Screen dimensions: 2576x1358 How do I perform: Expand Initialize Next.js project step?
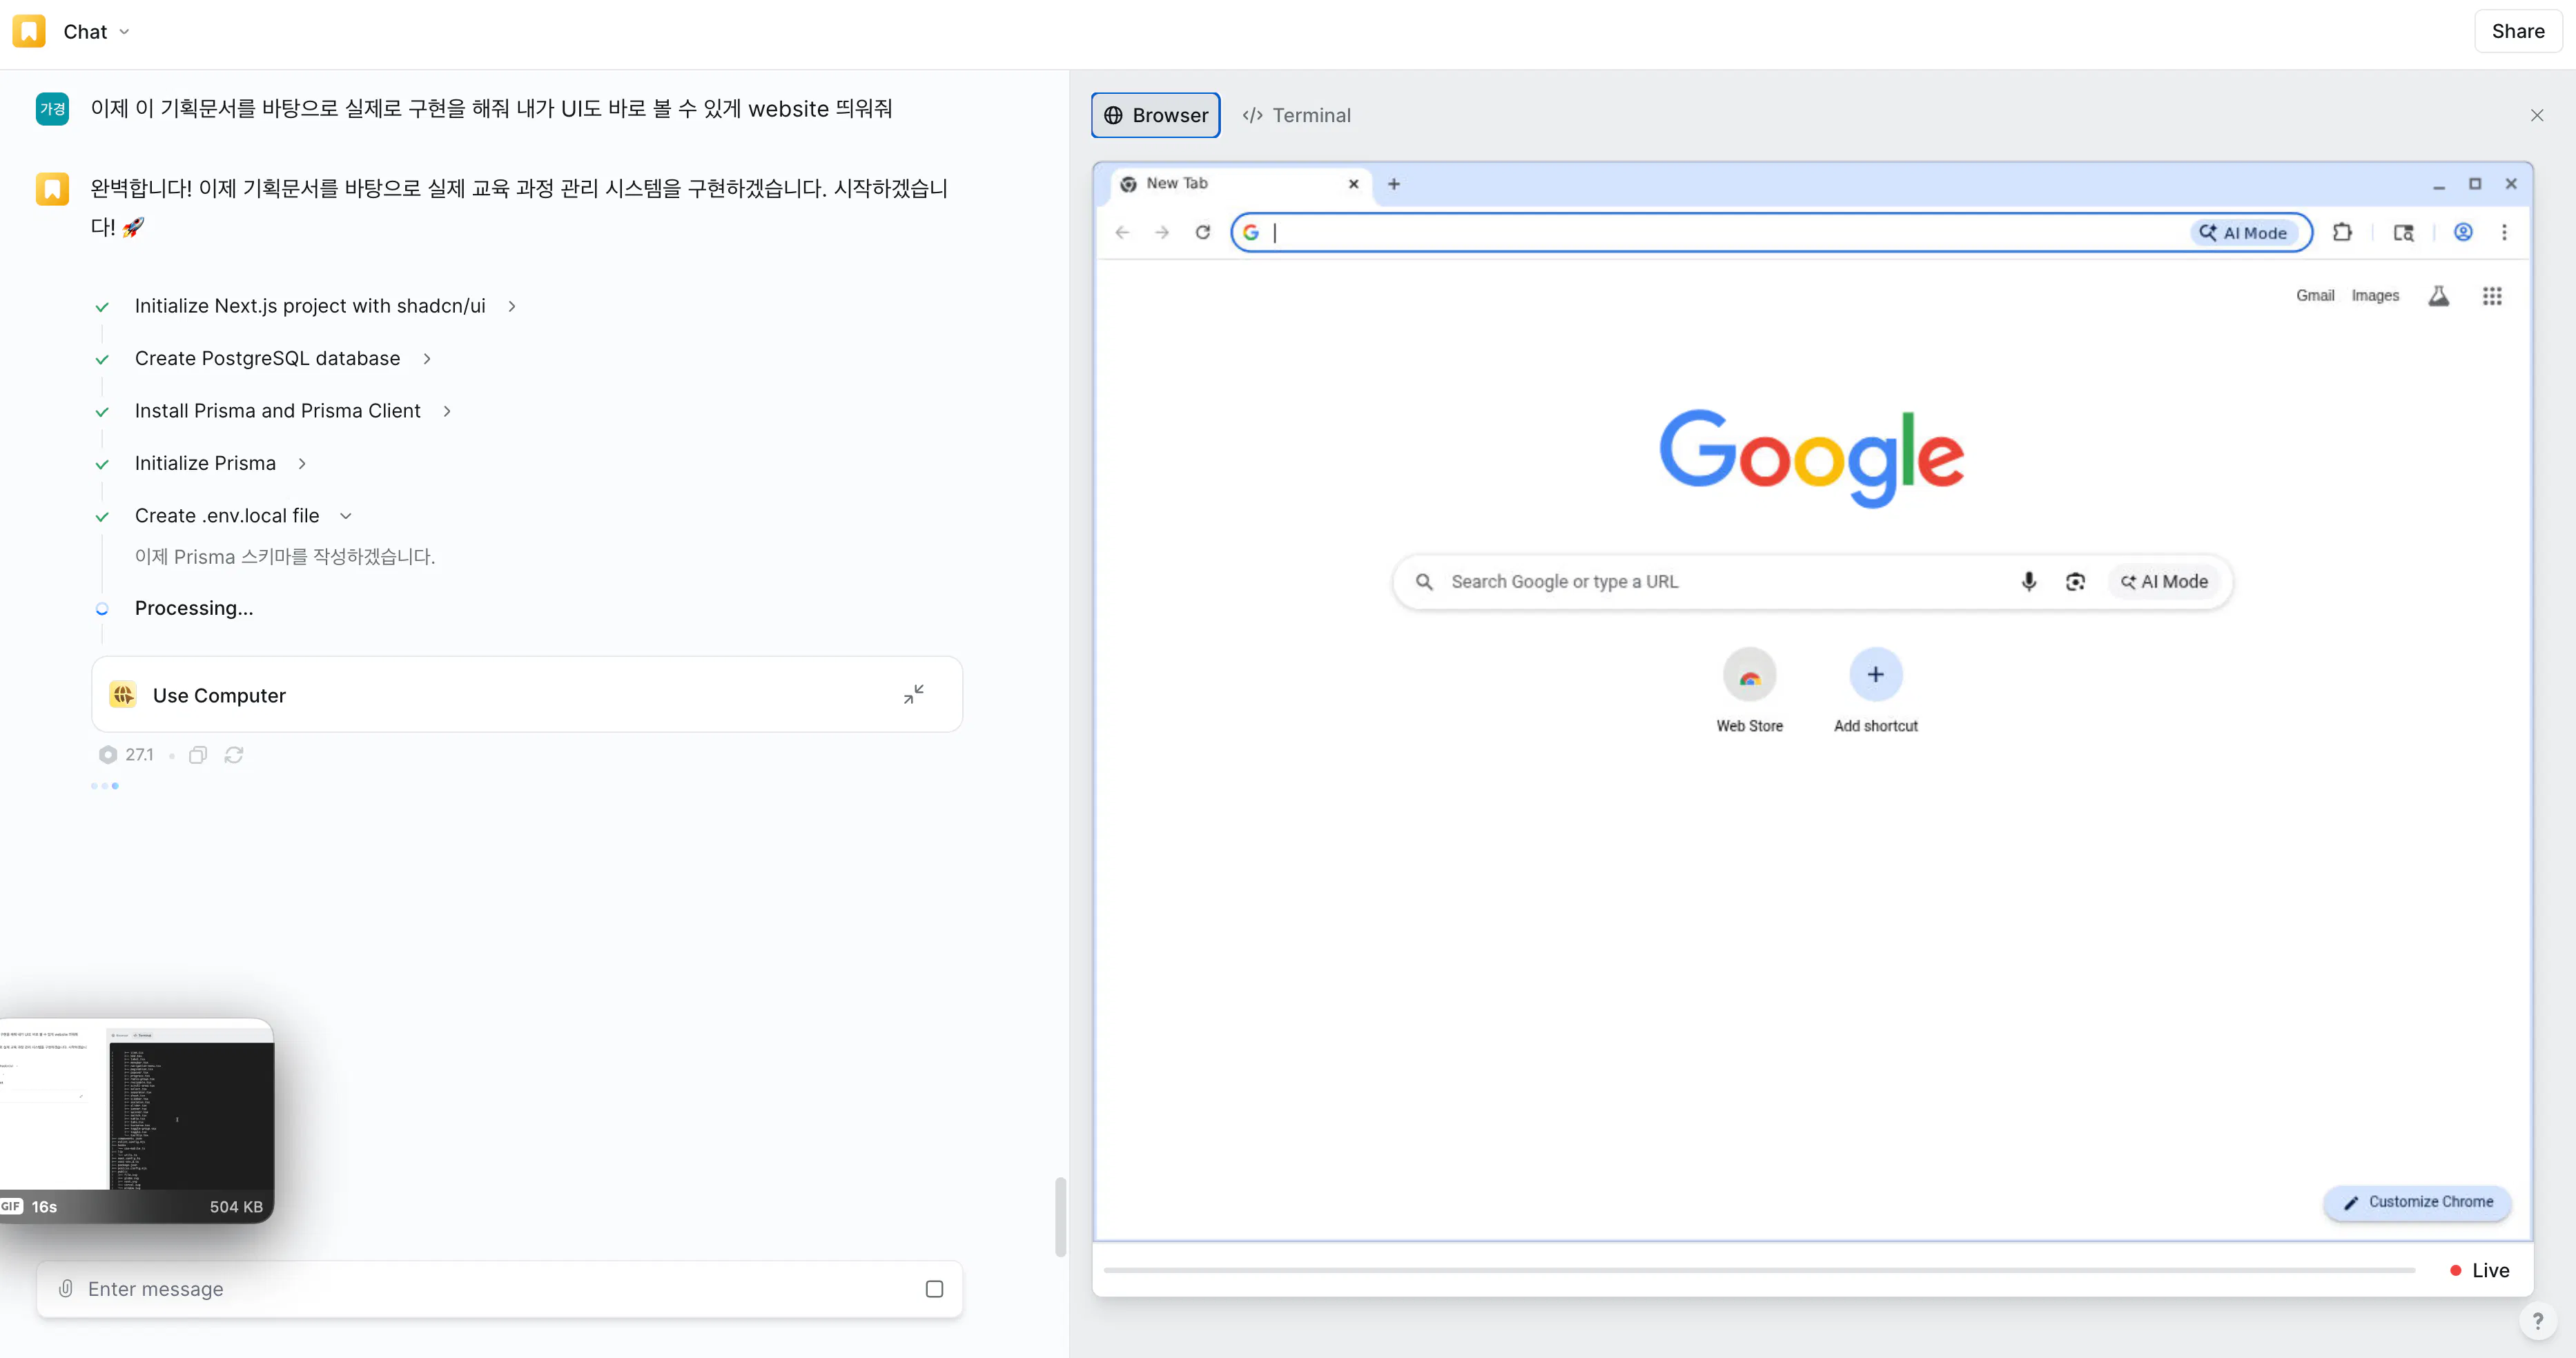tap(512, 306)
